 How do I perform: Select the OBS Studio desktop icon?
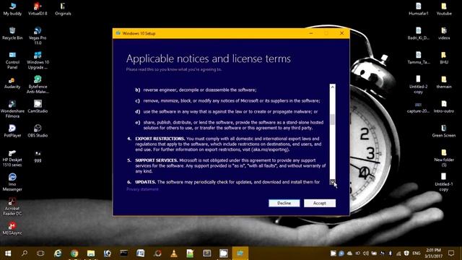click(38, 131)
